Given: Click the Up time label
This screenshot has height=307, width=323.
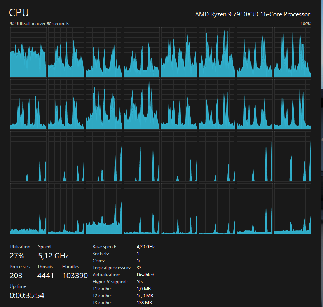Looking at the screenshot, I should pyautogui.click(x=18, y=286).
